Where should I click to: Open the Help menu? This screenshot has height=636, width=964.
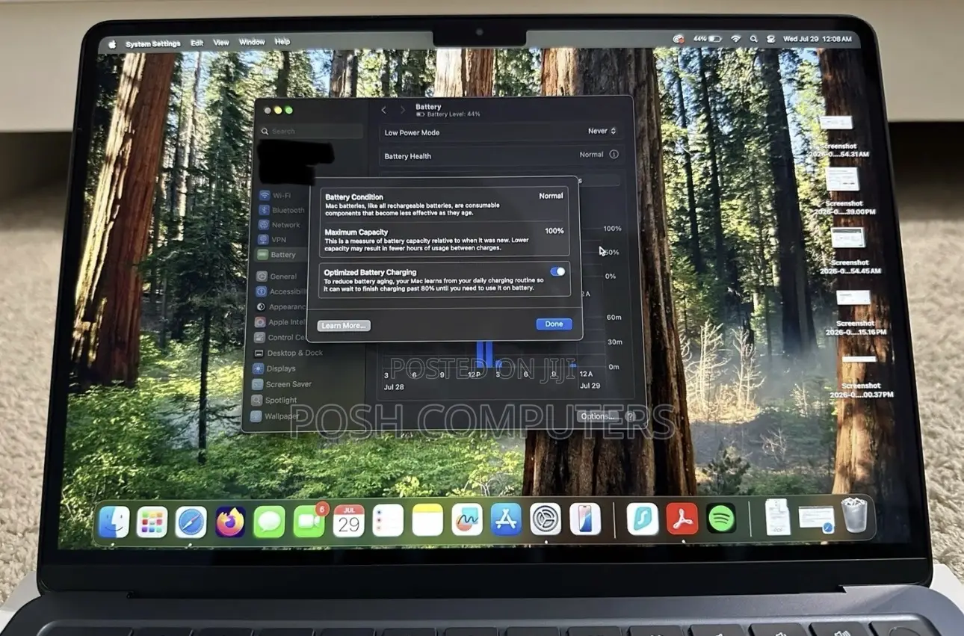pyautogui.click(x=282, y=42)
